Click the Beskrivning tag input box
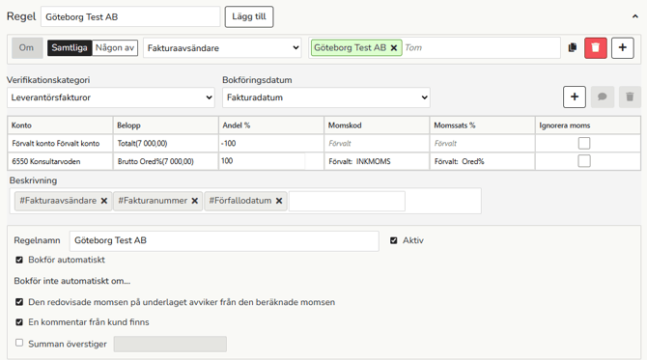Image resolution: width=647 pixels, height=360 pixels. (347, 201)
